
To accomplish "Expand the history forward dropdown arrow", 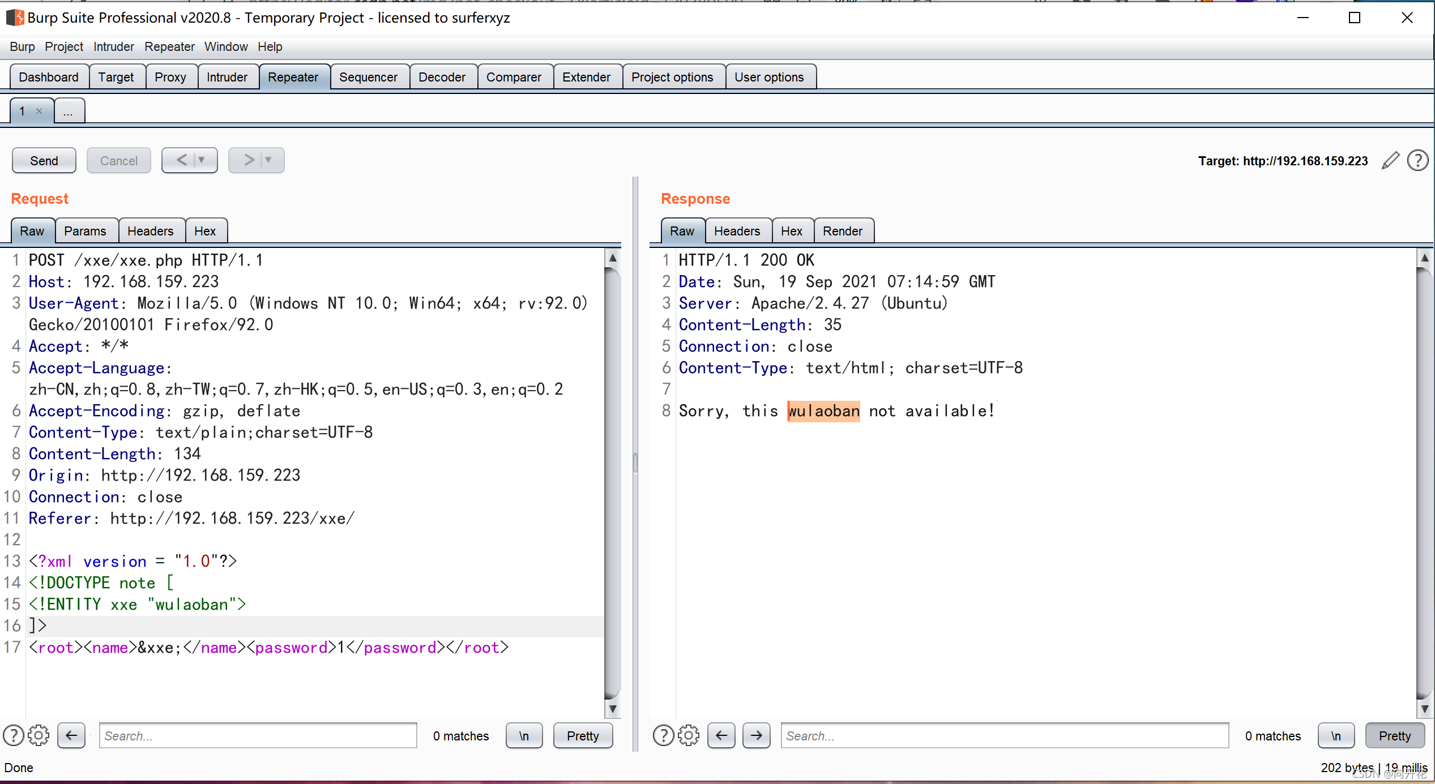I will [x=268, y=160].
